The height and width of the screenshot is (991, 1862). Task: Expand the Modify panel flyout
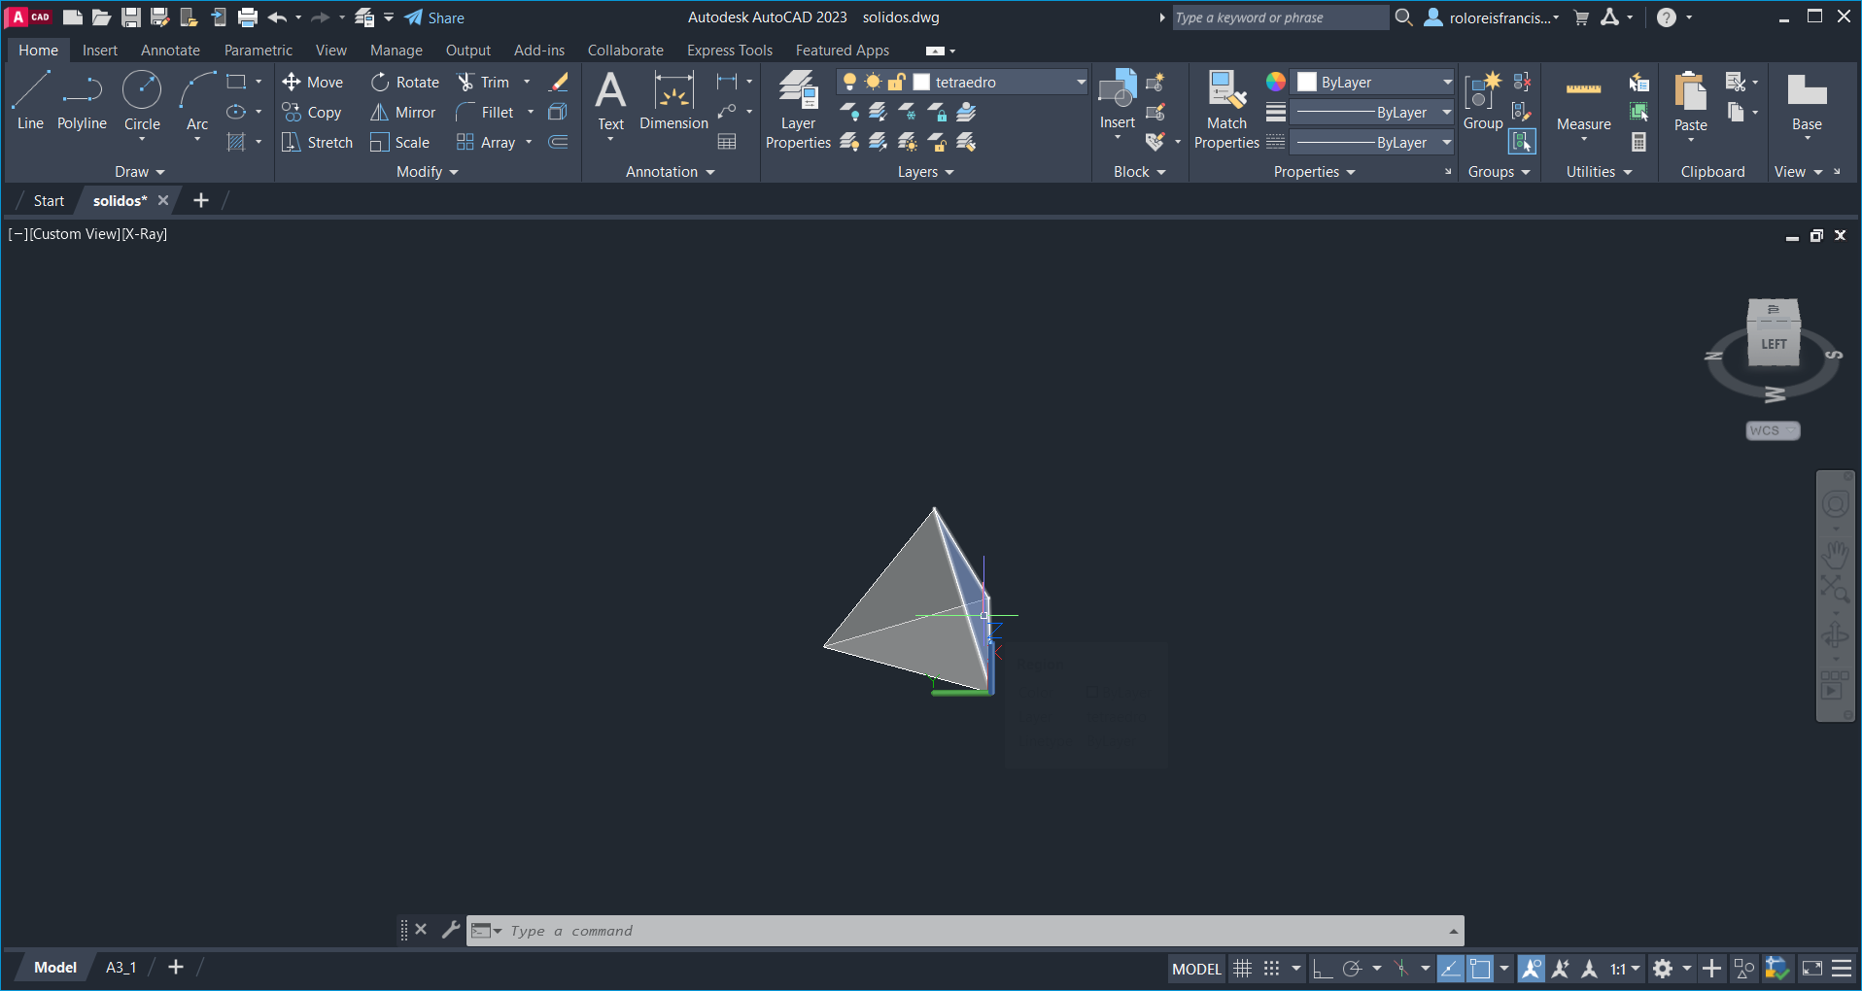pyautogui.click(x=427, y=172)
